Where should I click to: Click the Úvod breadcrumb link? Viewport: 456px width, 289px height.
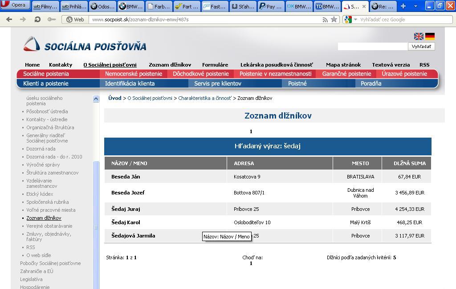(x=114, y=98)
